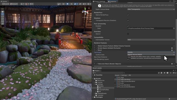
Task: Open Global Volume Feature options menu
Action: (x=174, y=46)
